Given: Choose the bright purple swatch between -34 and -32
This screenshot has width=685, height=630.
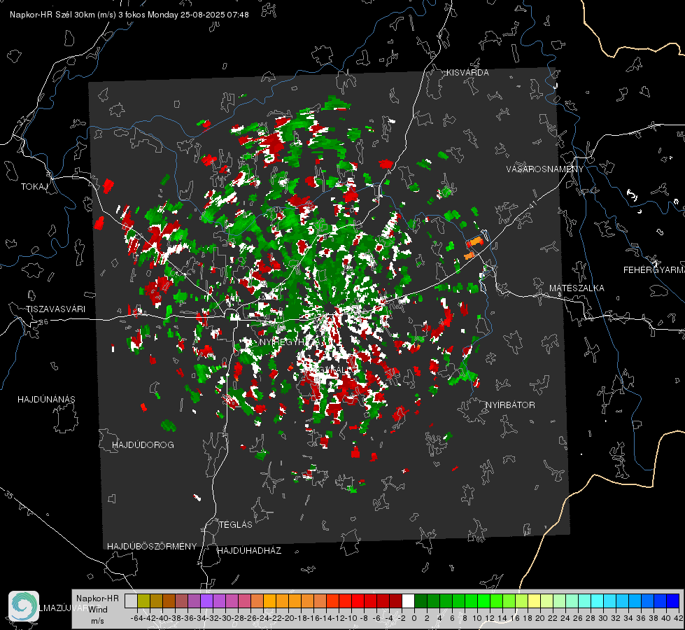Looking at the screenshot, I should 206,601.
